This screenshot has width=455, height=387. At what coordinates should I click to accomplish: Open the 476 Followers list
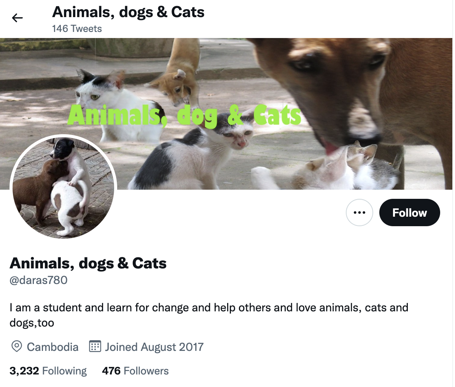135,371
